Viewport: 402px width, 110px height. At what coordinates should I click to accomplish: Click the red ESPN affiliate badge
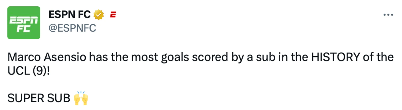(x=113, y=15)
